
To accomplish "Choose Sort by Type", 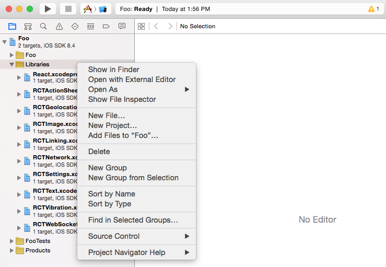I will click(x=137, y=203).
